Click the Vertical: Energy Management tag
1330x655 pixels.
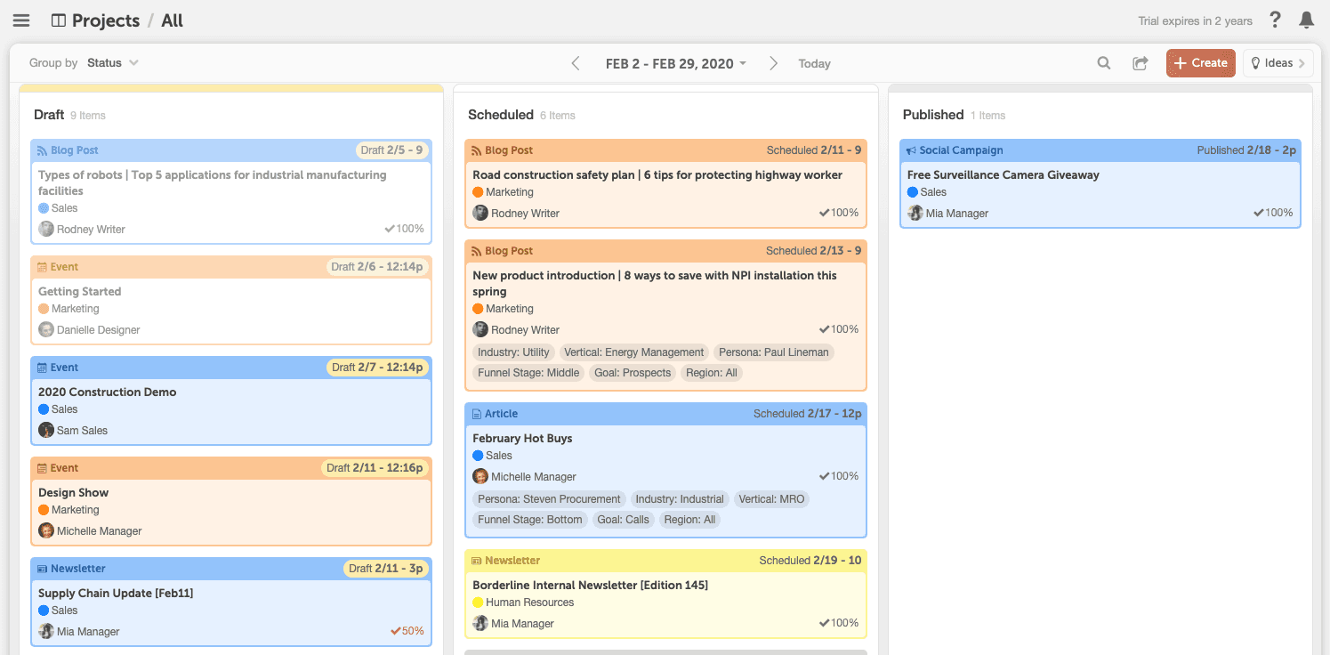point(634,352)
